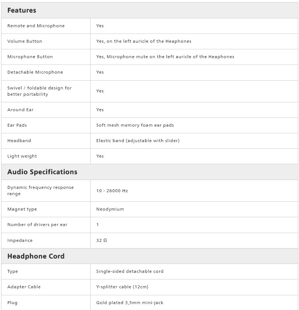Select the Gold plated 3,5mm mini-jack text

pos(130,303)
